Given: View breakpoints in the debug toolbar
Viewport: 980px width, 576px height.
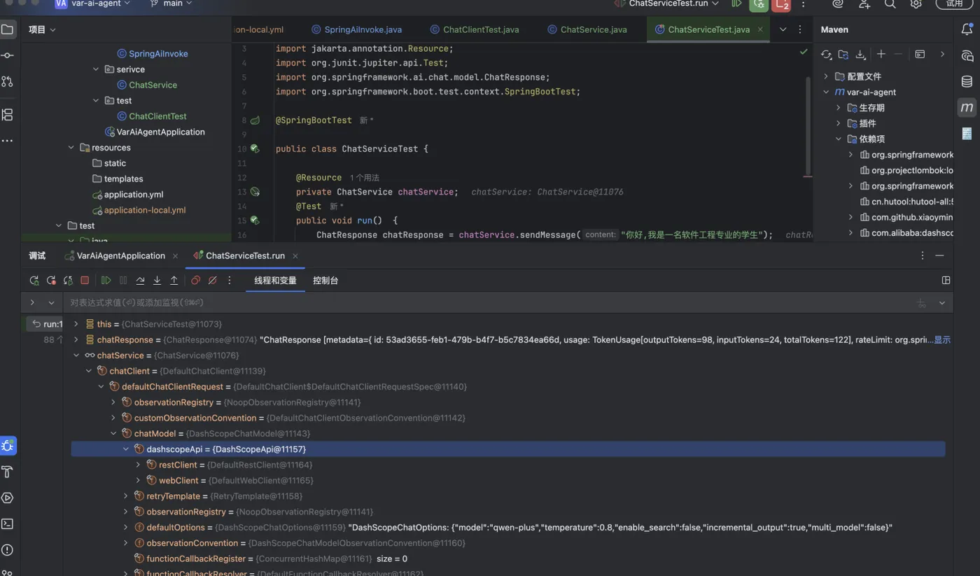Looking at the screenshot, I should point(195,280).
